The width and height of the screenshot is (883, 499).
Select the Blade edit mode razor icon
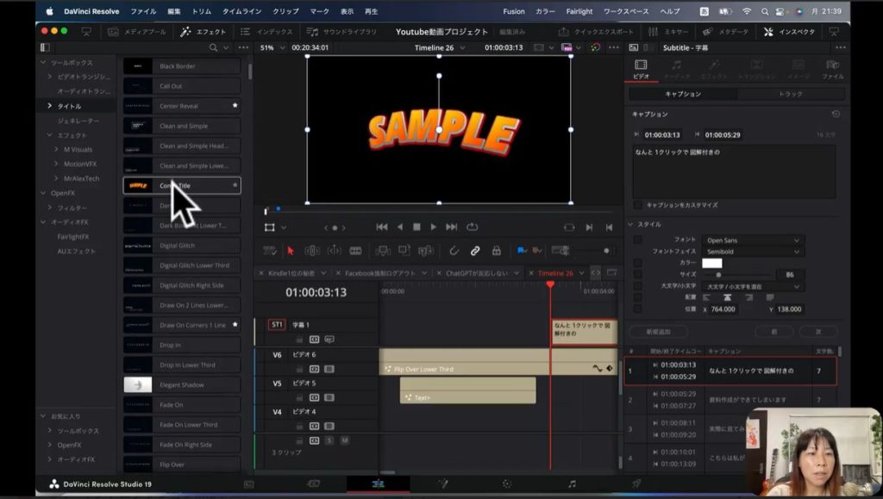(355, 251)
